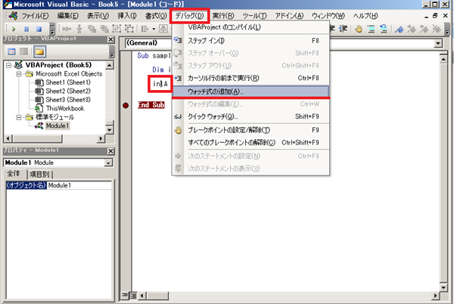Choose VBAProject のコンパイル menu item

pyautogui.click(x=250, y=27)
